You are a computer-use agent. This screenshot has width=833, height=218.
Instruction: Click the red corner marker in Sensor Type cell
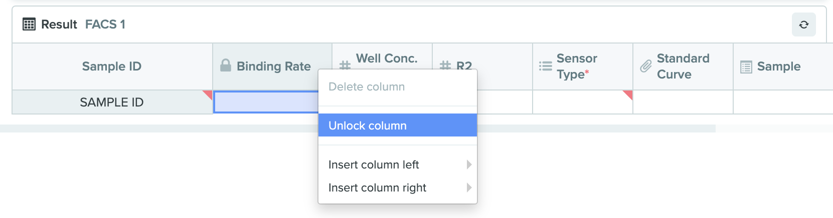coord(628,94)
